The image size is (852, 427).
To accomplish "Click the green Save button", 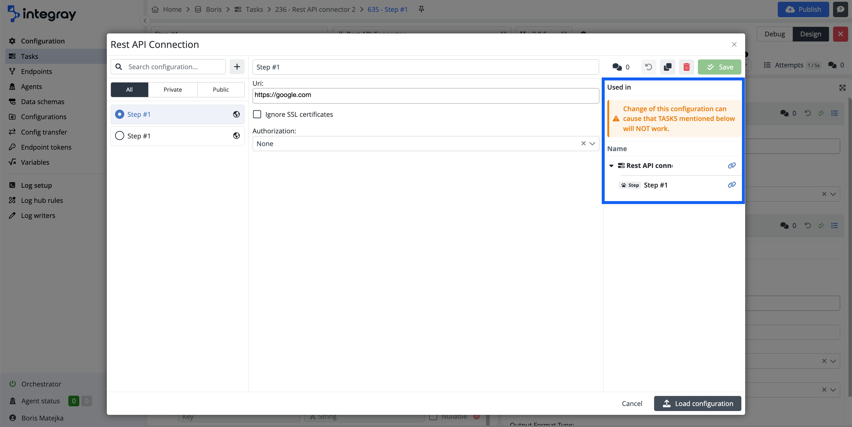I will tap(719, 67).
